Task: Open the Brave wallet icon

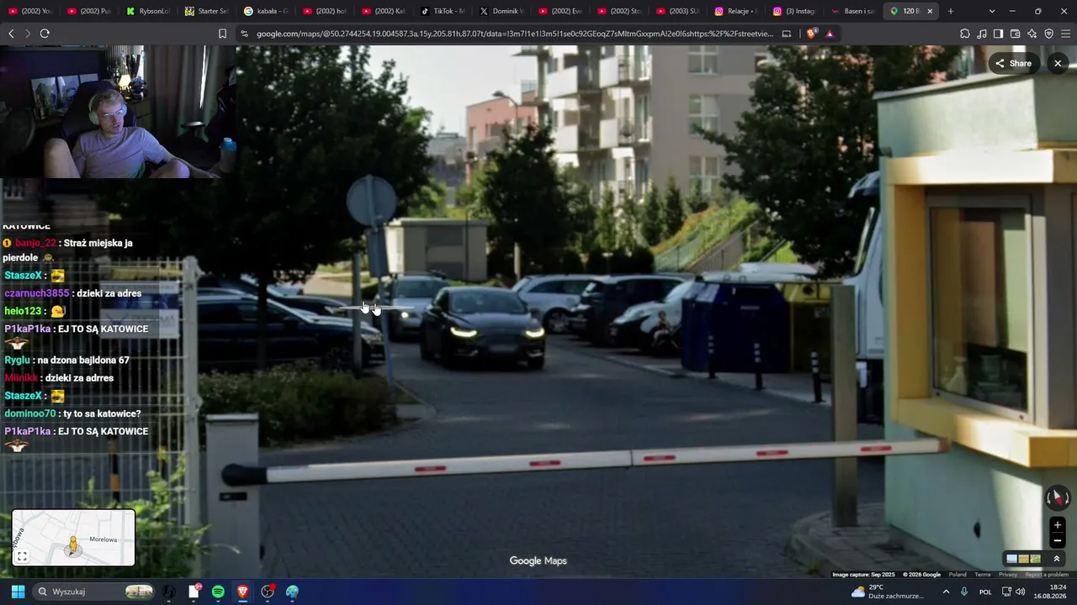Action: [1015, 34]
